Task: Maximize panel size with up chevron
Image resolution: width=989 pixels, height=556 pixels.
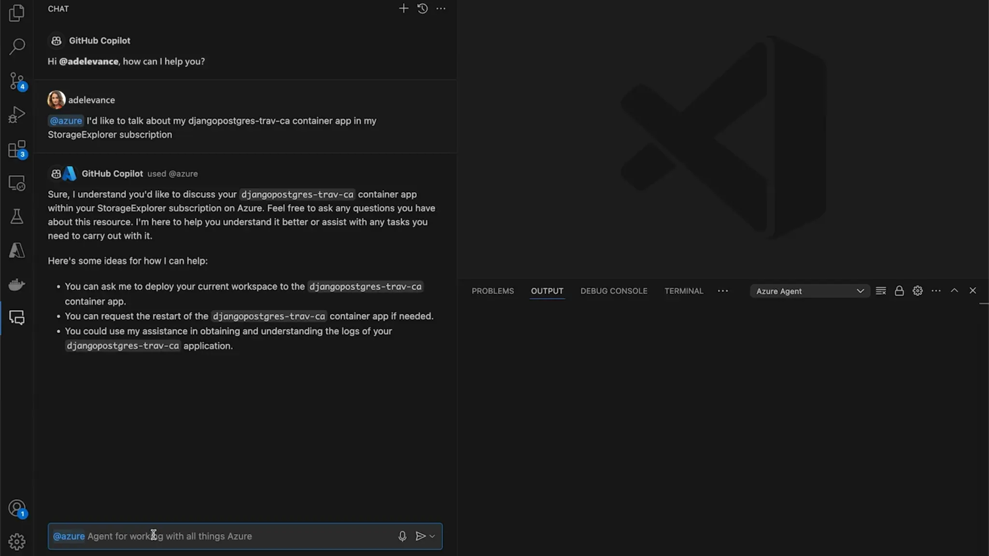Action: (x=954, y=291)
